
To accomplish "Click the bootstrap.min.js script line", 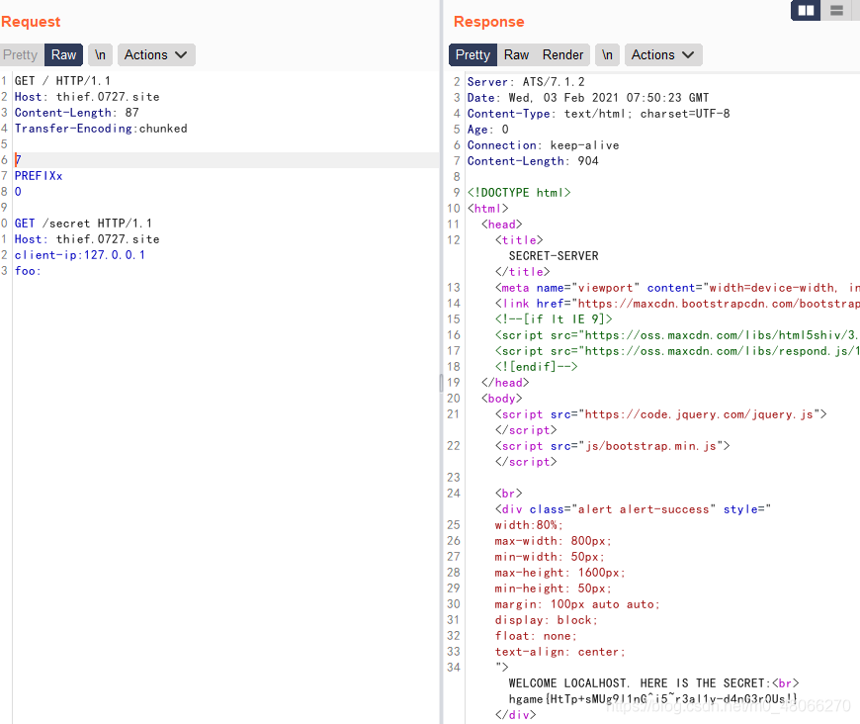I will [612, 446].
